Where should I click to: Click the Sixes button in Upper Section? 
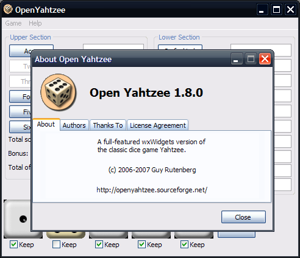coord(20,127)
